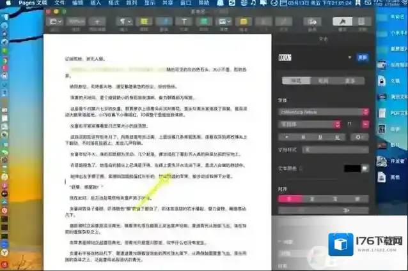Open the 显示 (View) menu in menu bar
Image resolution: width=408 pixels, height=271 pixels.
click(150, 3)
